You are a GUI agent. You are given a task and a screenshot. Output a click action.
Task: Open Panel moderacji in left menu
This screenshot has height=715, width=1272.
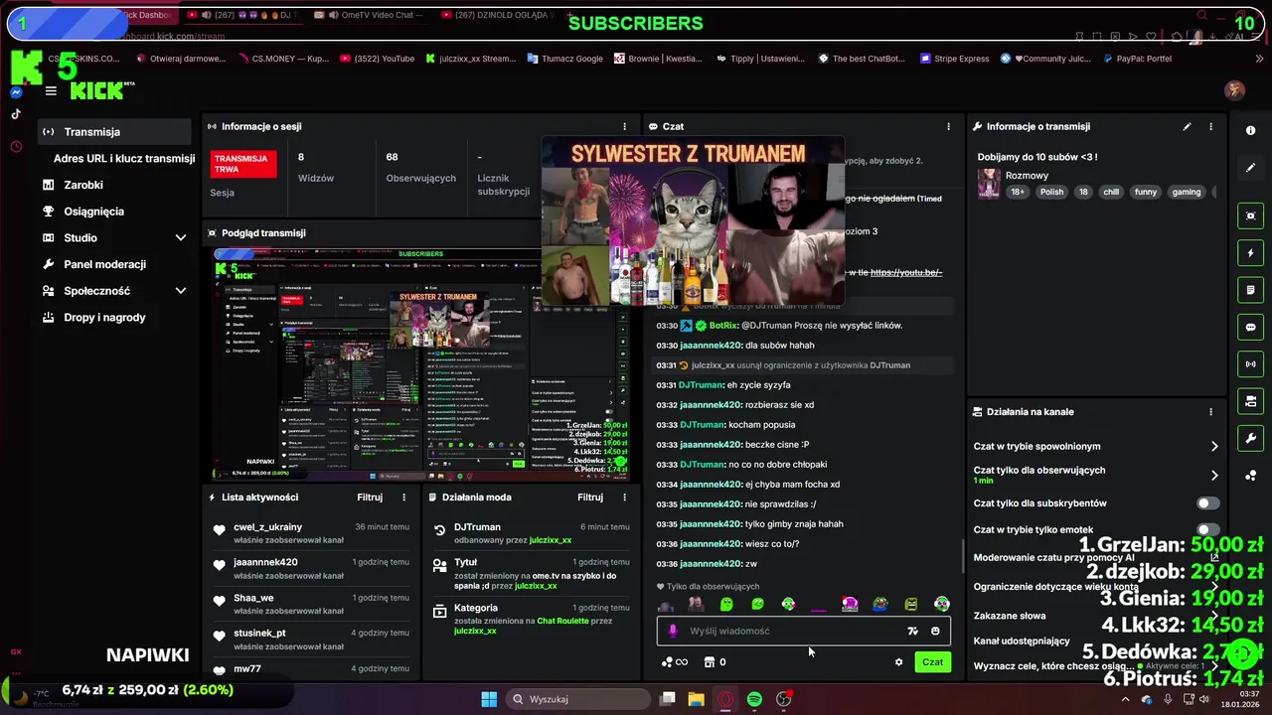pyautogui.click(x=104, y=264)
